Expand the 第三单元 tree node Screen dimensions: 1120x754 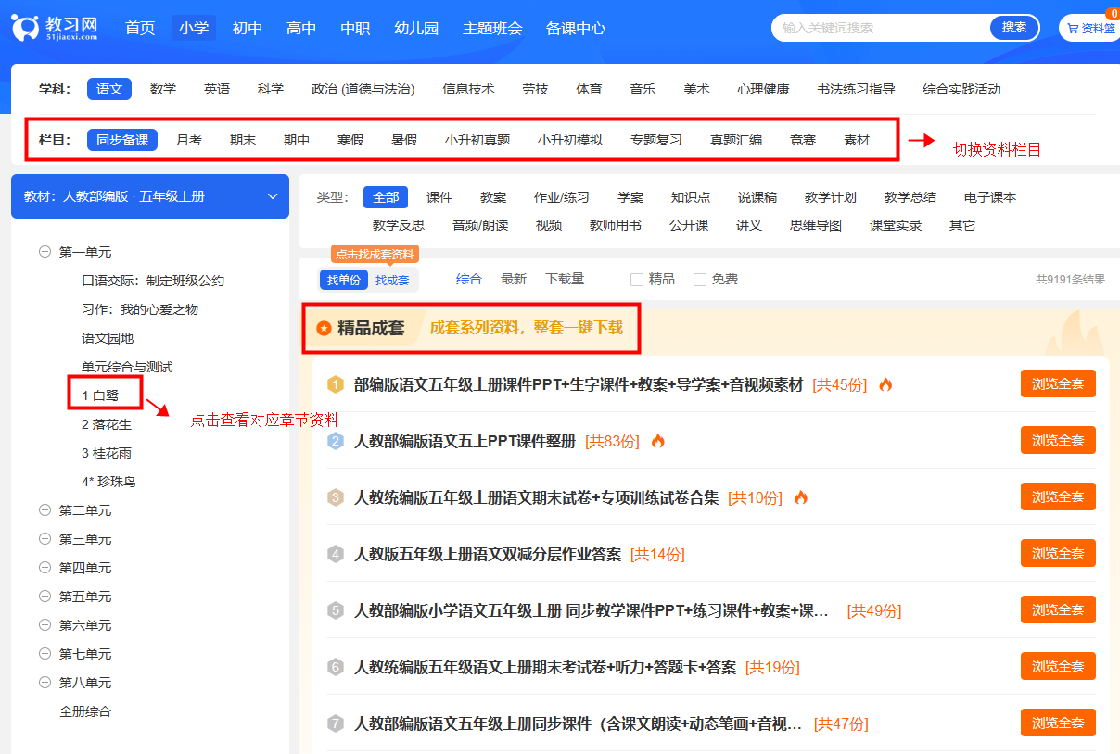pos(45,539)
